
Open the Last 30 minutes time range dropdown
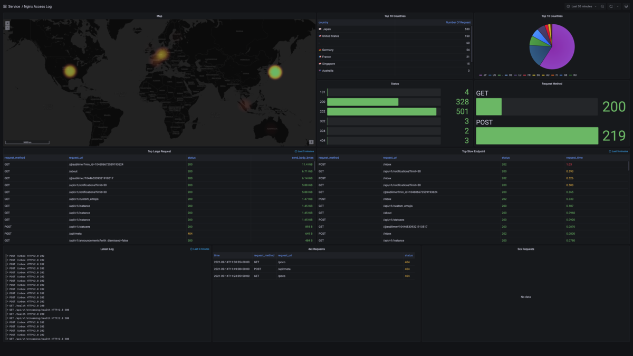pos(582,6)
